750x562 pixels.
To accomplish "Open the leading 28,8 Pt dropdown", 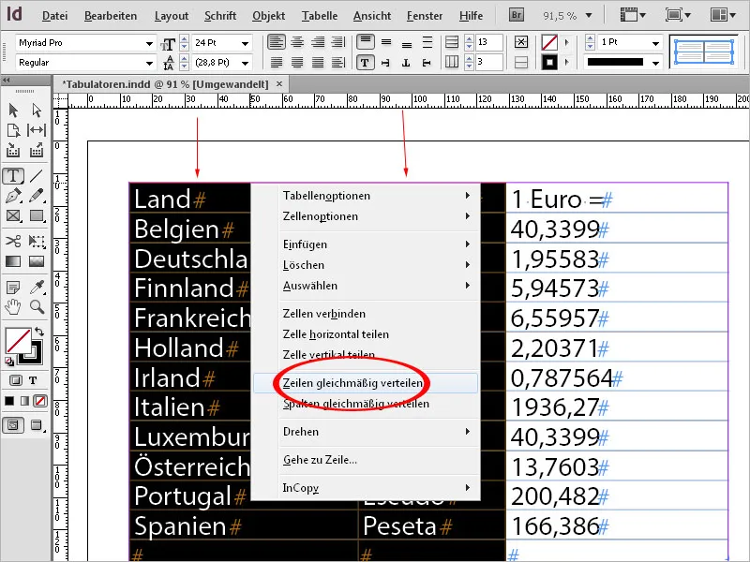I will (x=246, y=63).
